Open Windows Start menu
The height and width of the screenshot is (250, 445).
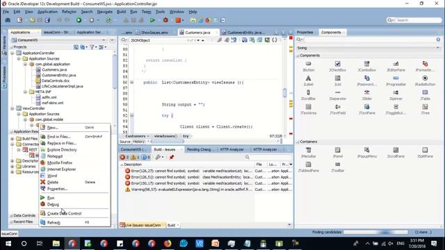(x=8, y=244)
